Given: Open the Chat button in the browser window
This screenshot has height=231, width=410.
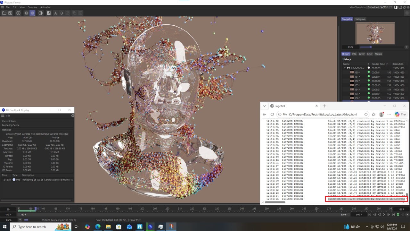Looking at the screenshot, I should click(400, 114).
